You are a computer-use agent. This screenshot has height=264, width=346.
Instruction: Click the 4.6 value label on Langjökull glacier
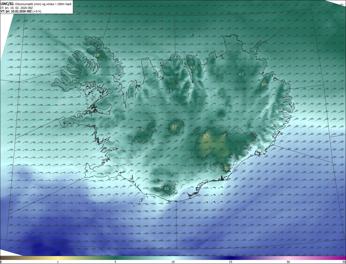tap(140, 129)
